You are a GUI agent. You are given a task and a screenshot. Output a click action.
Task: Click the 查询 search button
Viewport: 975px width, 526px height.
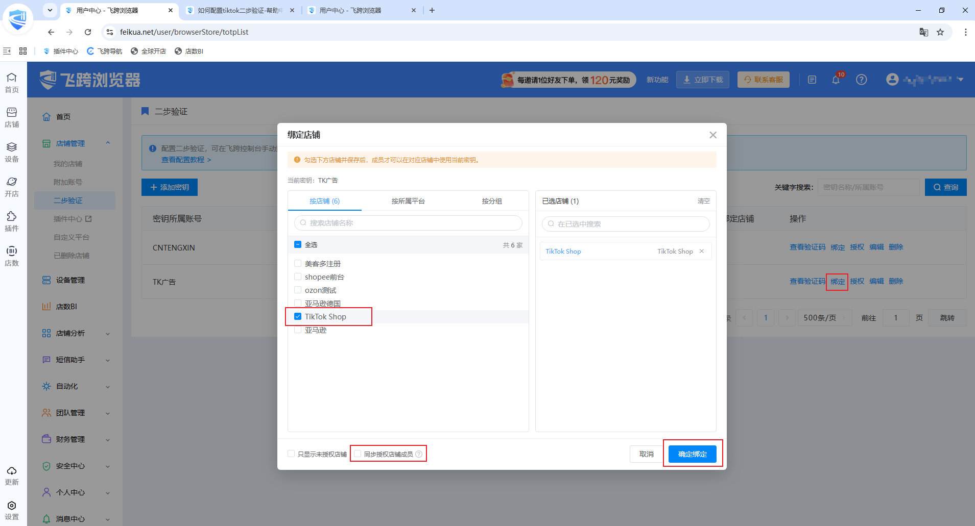[946, 187]
